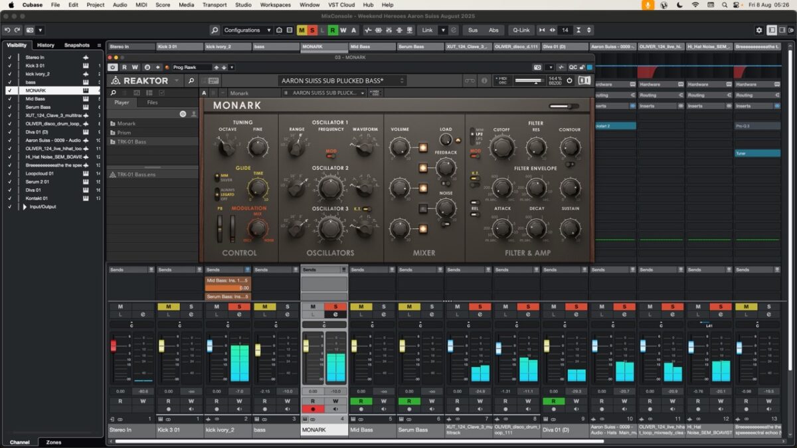This screenshot has height=448, width=797.
Task: Open the channel search magnifier beside Configurations
Action: (x=215, y=30)
